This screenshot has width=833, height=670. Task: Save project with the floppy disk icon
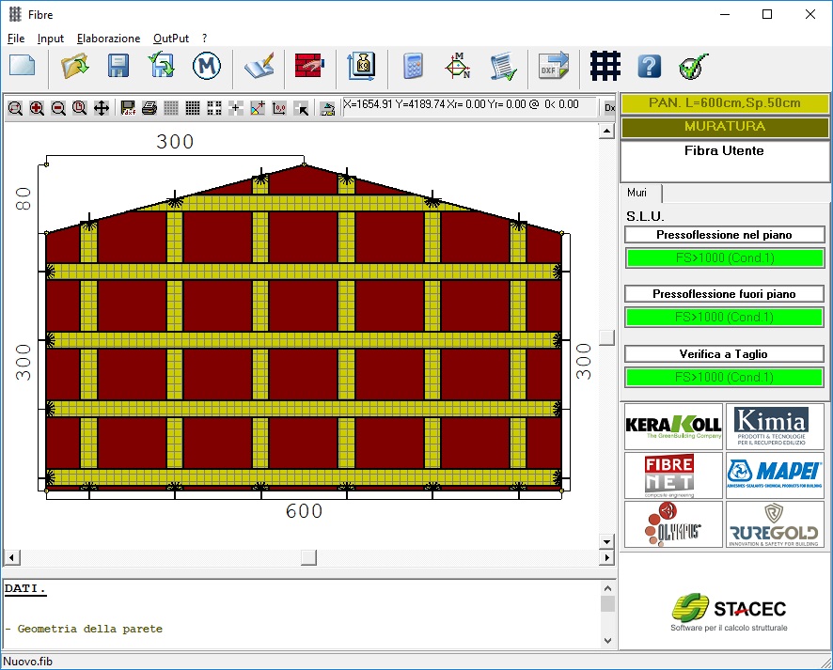[x=118, y=67]
